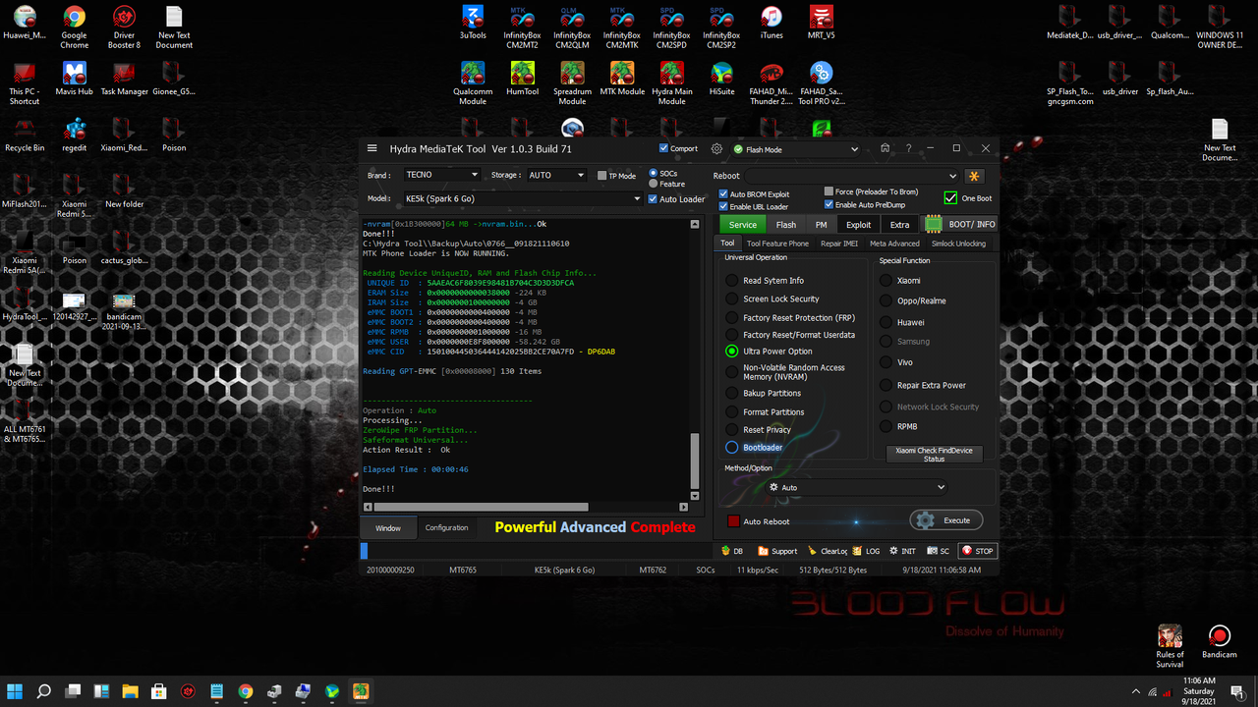Image resolution: width=1258 pixels, height=707 pixels.
Task: Toggle Enable Auto PrelDump checkbox
Action: 829,205
